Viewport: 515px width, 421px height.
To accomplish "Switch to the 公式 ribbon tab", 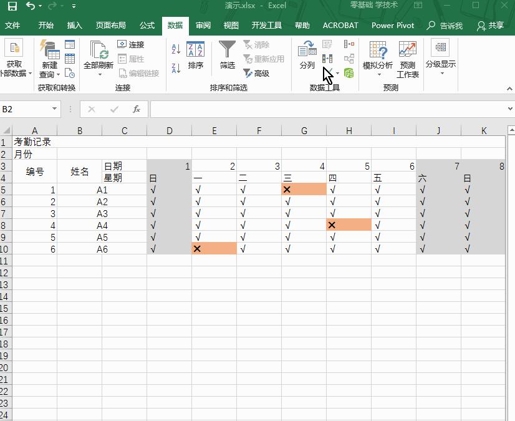I will click(147, 26).
